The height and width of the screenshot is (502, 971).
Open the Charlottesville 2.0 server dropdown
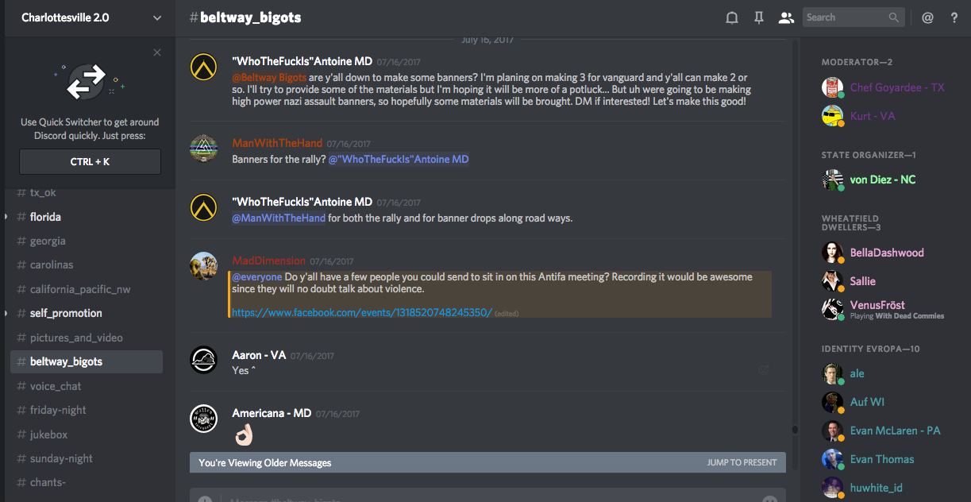[x=156, y=17]
